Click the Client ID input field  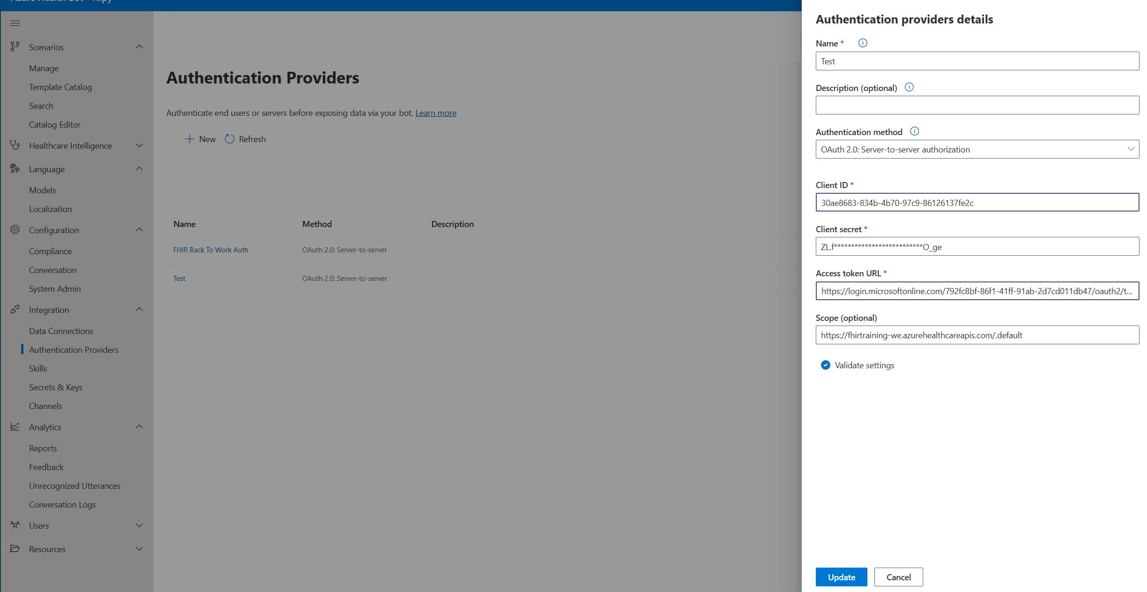tap(977, 202)
